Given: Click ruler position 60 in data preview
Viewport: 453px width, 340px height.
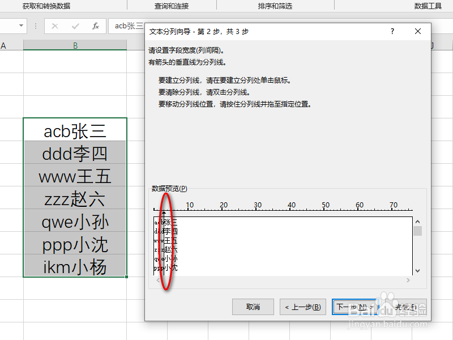Looking at the screenshot, I should [x=360, y=205].
